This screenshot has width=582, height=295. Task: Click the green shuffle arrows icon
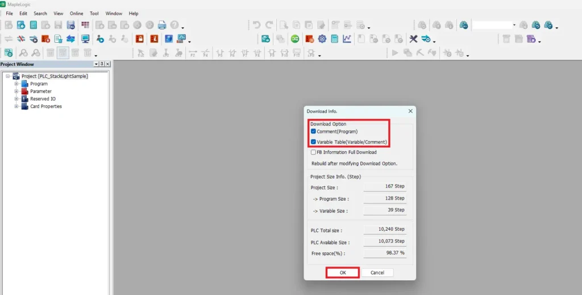click(295, 39)
